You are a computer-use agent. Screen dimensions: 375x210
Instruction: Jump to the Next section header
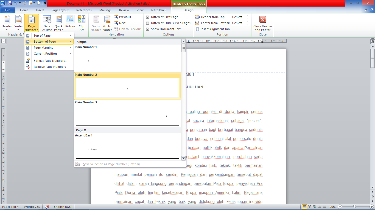click(120, 23)
